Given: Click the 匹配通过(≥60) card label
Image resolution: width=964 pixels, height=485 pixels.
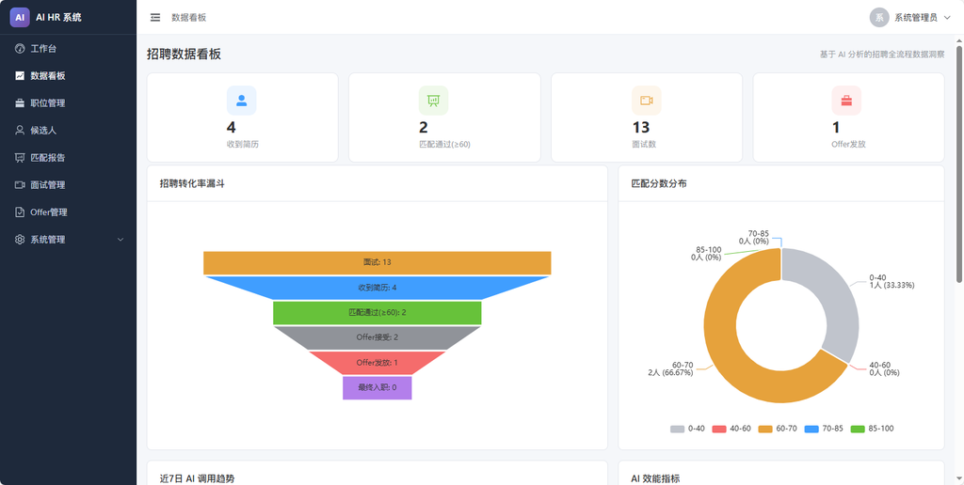Looking at the screenshot, I should pyautogui.click(x=444, y=145).
